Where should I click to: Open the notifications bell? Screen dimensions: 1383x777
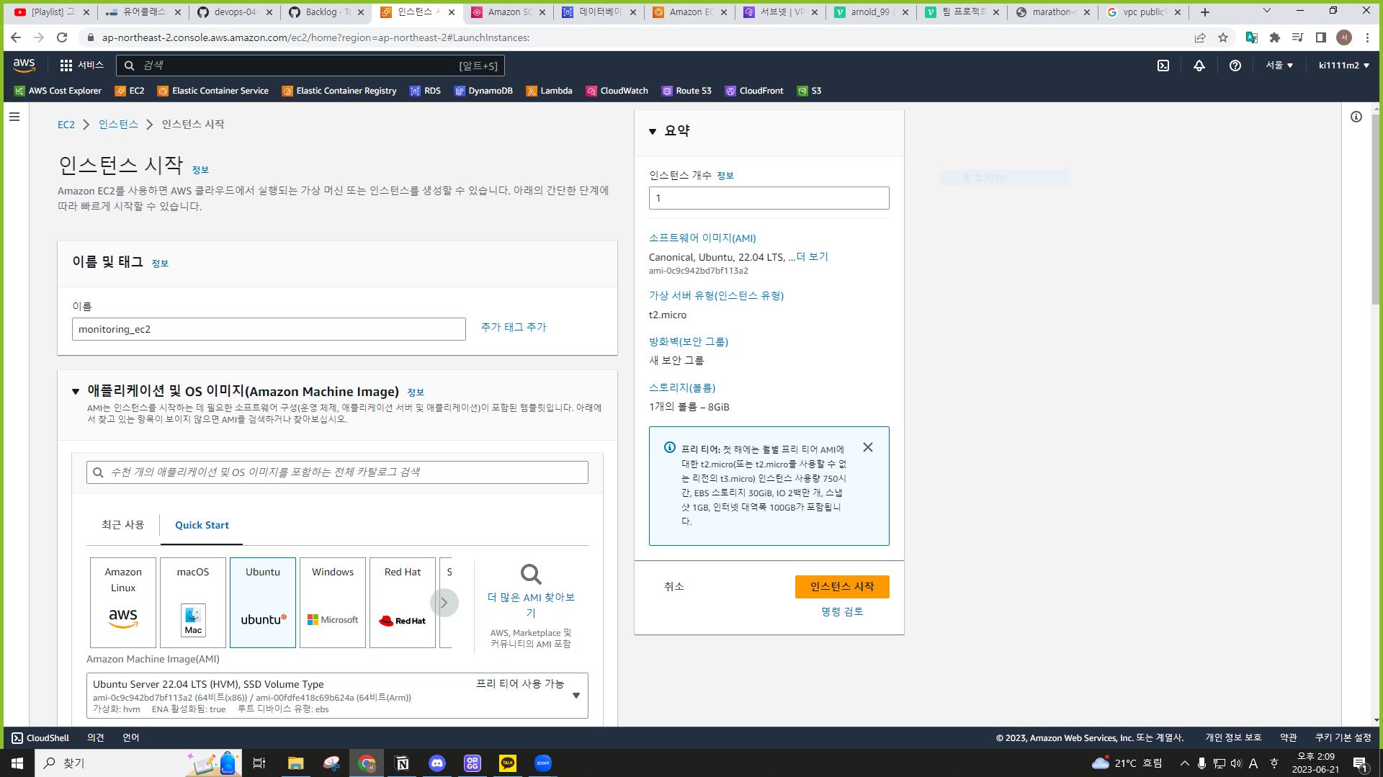[1199, 66]
